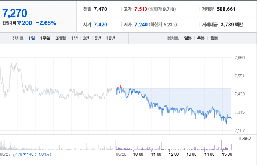The width and height of the screenshot is (257, 165).
Task: Switch chart to 1주일 period
Action: (45, 38)
